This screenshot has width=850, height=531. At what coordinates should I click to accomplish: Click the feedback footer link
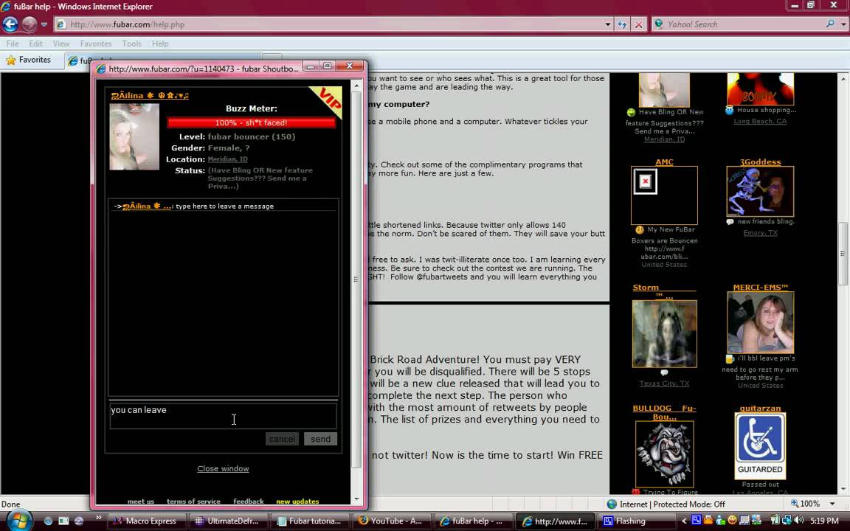tap(248, 502)
